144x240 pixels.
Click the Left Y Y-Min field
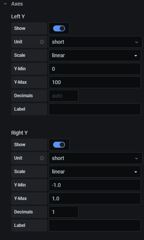coord(95,69)
